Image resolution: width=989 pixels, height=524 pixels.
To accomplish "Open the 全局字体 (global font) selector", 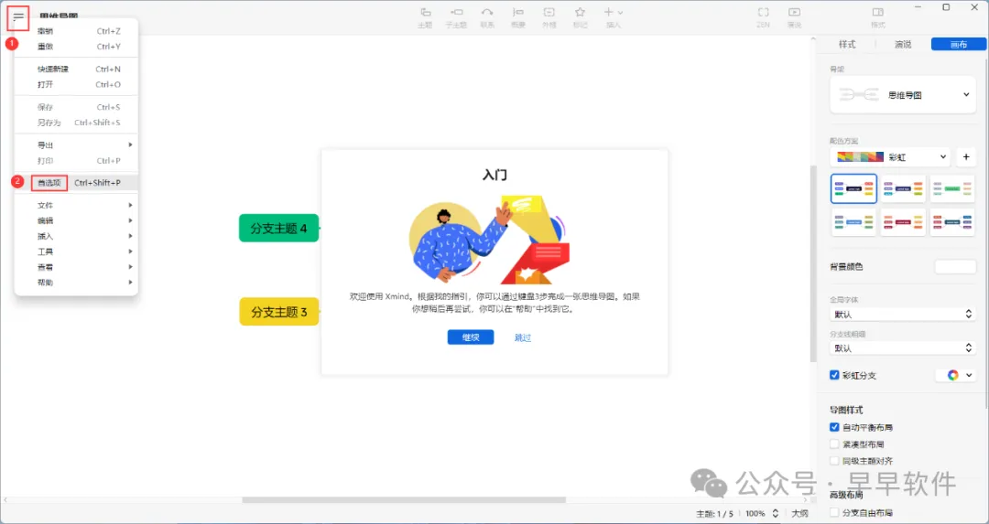I will point(903,314).
